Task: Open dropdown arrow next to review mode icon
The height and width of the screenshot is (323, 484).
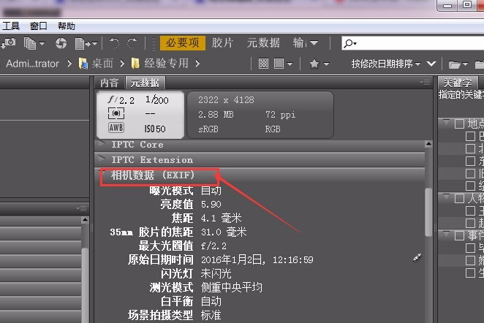Action: (42, 44)
